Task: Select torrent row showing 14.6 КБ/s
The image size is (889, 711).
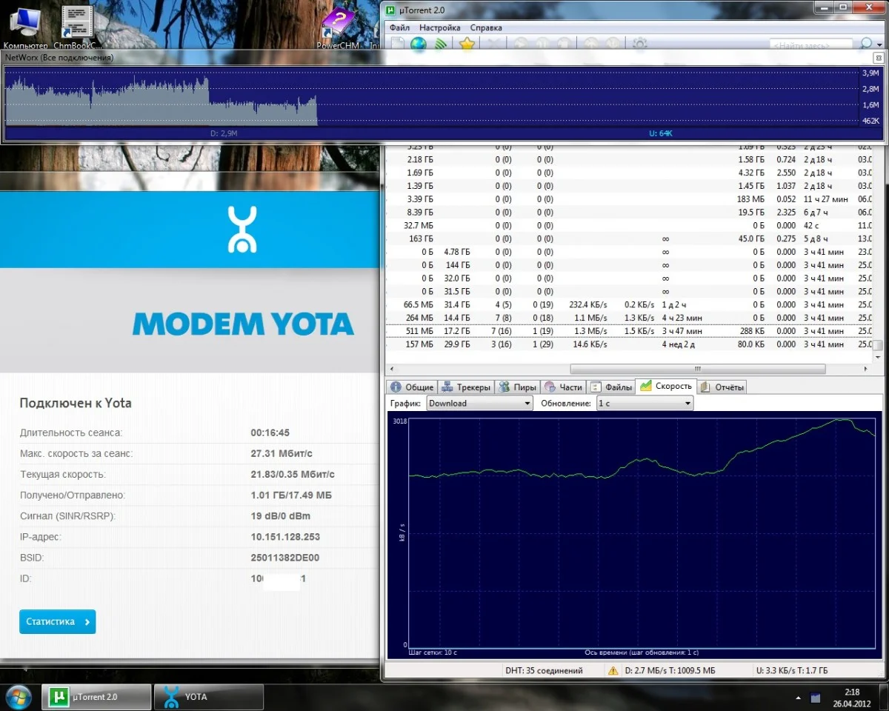Action: click(x=630, y=344)
